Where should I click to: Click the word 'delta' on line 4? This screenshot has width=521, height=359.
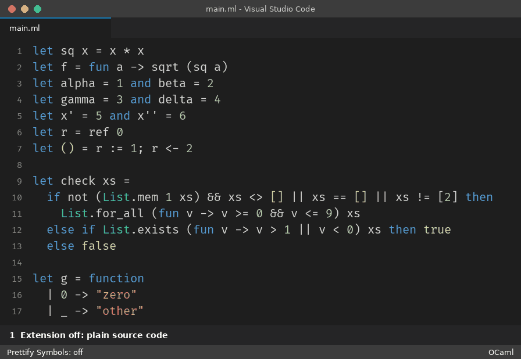(x=176, y=99)
